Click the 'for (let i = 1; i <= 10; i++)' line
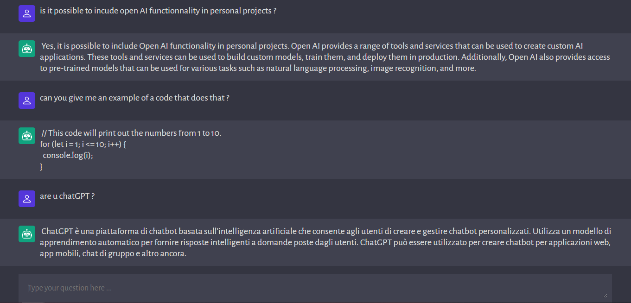Image resolution: width=631 pixels, height=303 pixels. tap(83, 145)
